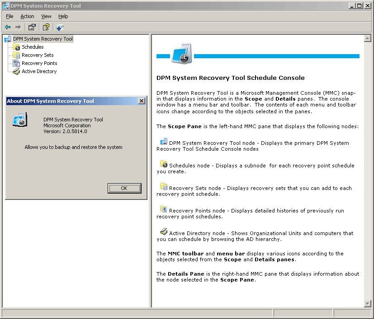Click the DPM root node icon in tree
This screenshot has height=319, width=374.
(8, 39)
